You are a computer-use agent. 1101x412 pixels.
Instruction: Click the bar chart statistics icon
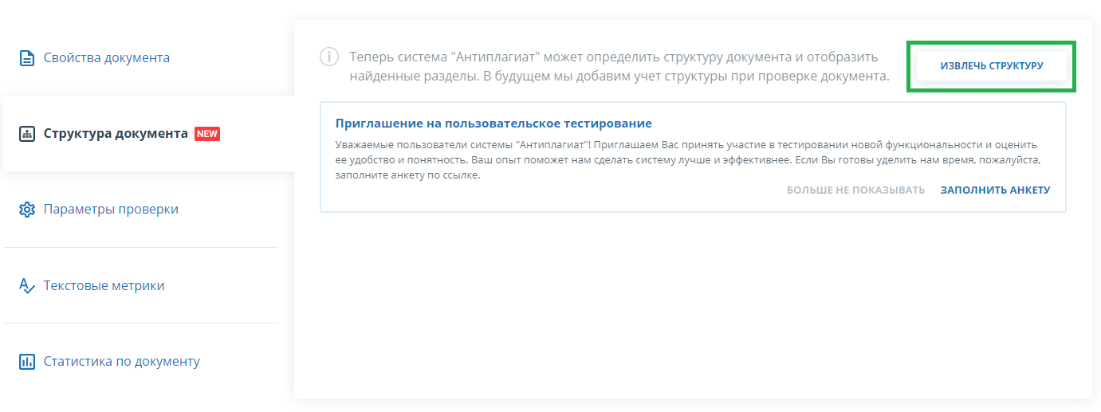tap(27, 362)
